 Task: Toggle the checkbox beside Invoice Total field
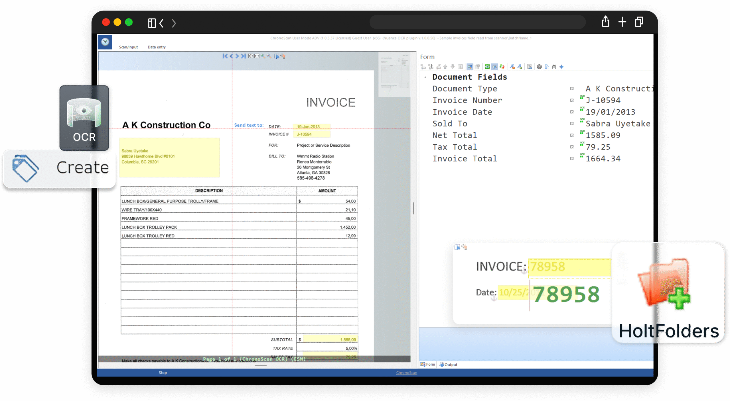[x=572, y=159]
